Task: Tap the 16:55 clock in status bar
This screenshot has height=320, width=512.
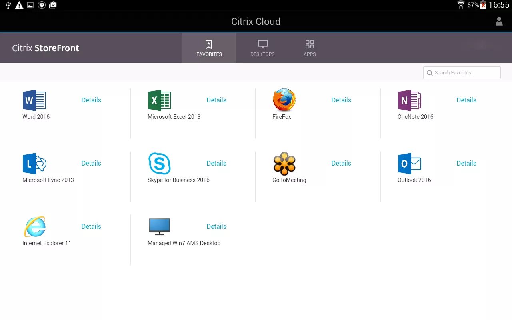Action: [499, 5]
